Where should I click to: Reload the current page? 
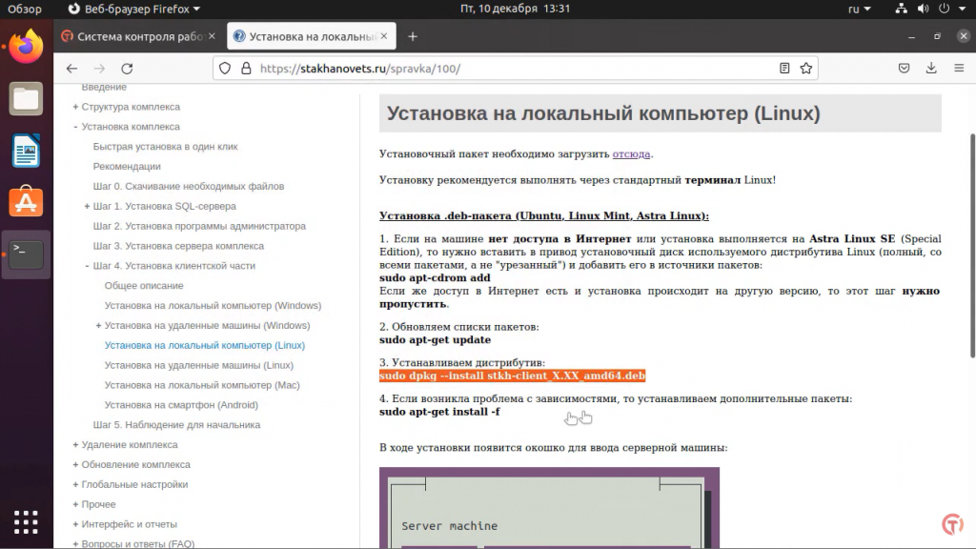click(x=127, y=69)
